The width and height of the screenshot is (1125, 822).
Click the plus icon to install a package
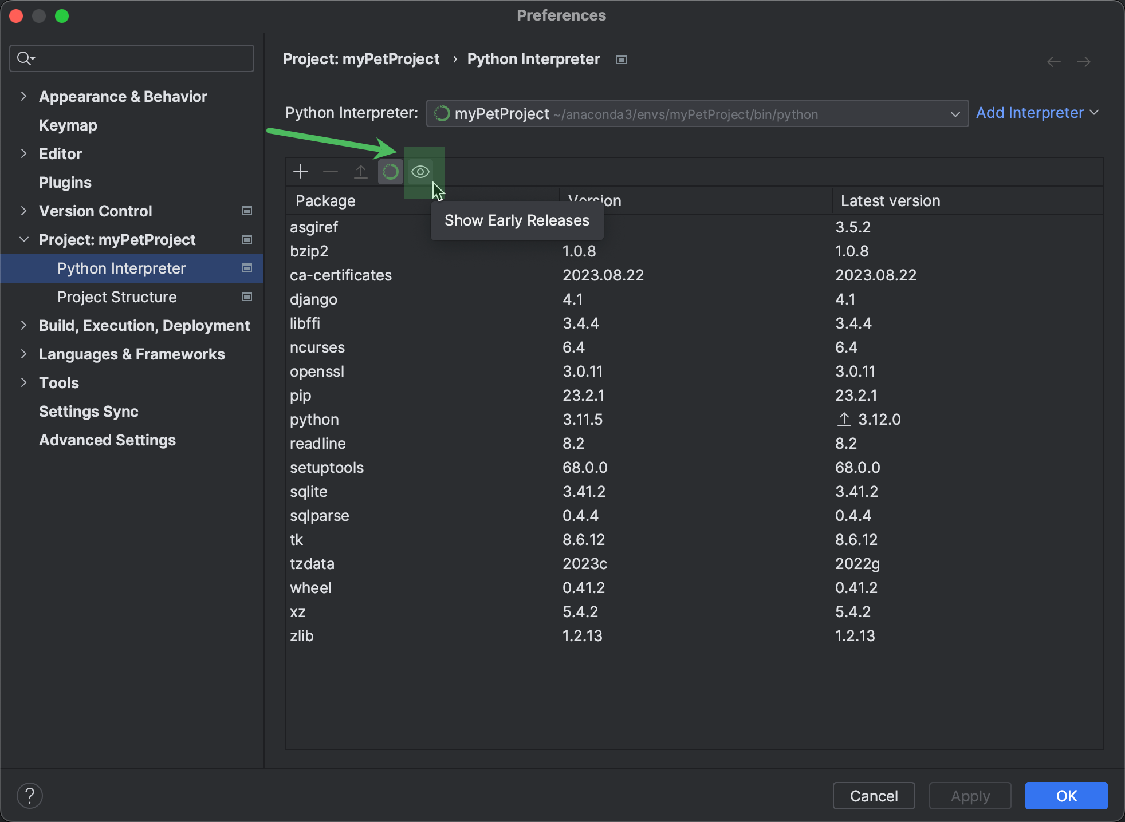[300, 171]
